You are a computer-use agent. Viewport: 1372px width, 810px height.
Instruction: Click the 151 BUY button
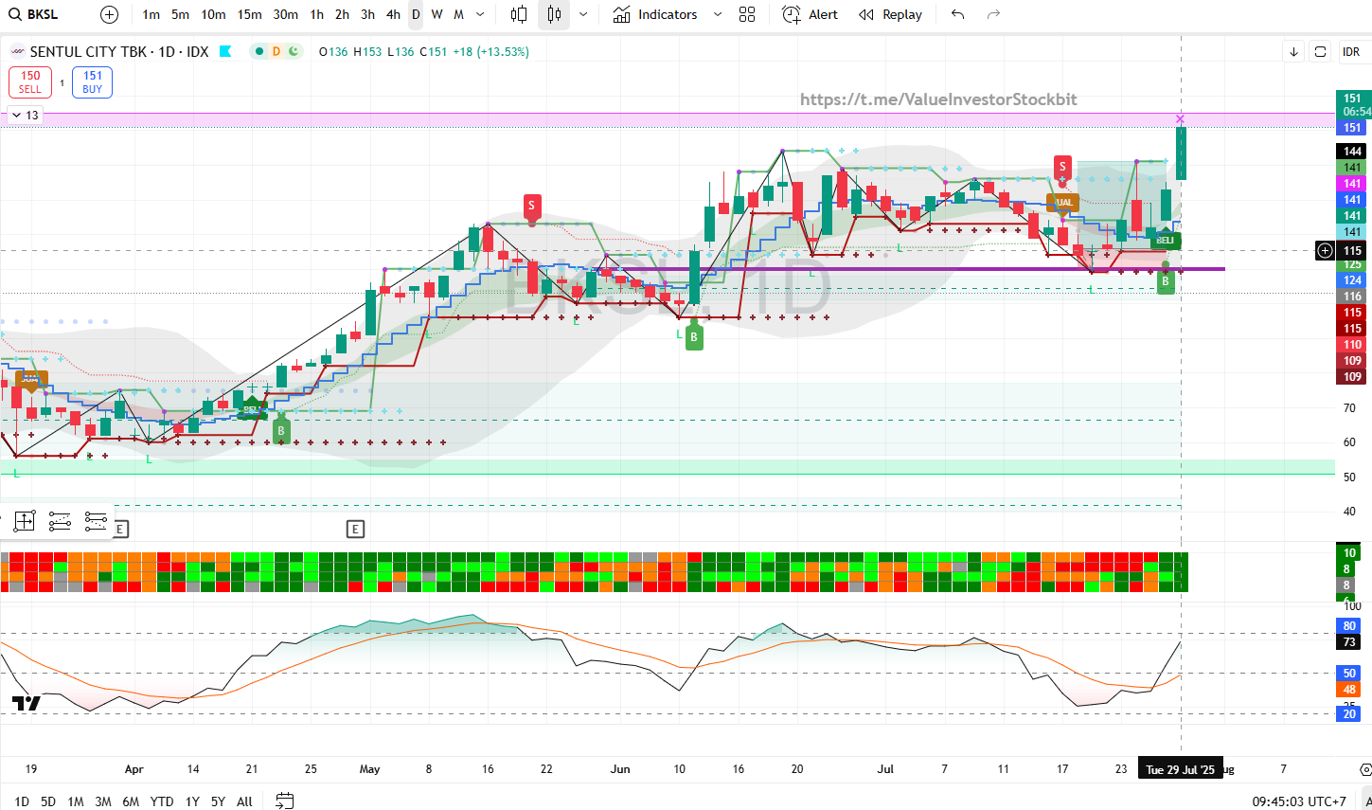click(x=92, y=82)
